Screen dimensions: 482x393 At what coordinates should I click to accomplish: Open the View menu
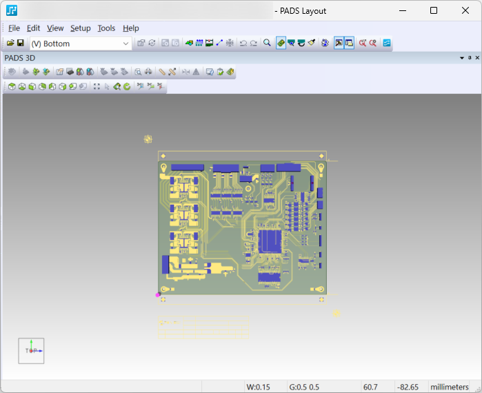pyautogui.click(x=55, y=28)
